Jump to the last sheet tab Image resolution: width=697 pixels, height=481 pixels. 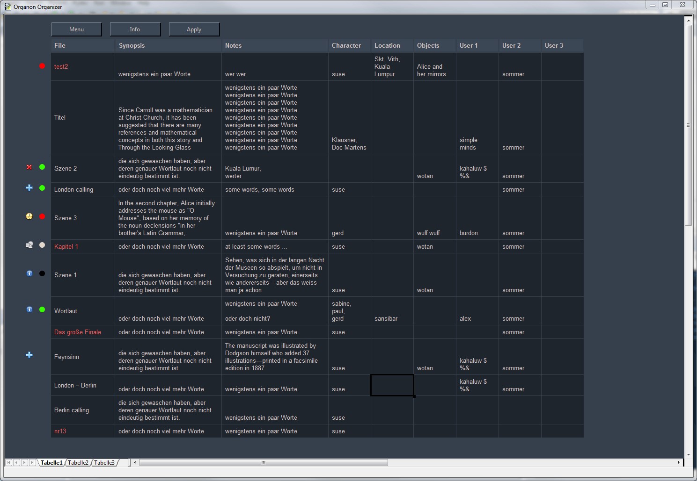tap(32, 463)
